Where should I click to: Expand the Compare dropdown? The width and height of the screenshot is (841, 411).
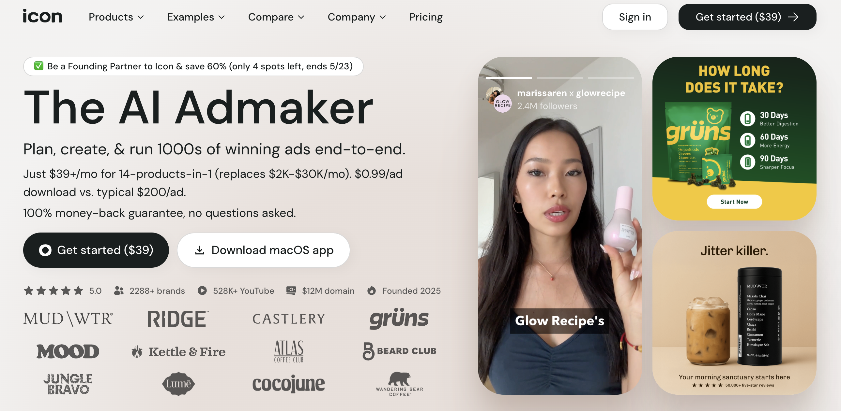coord(276,17)
